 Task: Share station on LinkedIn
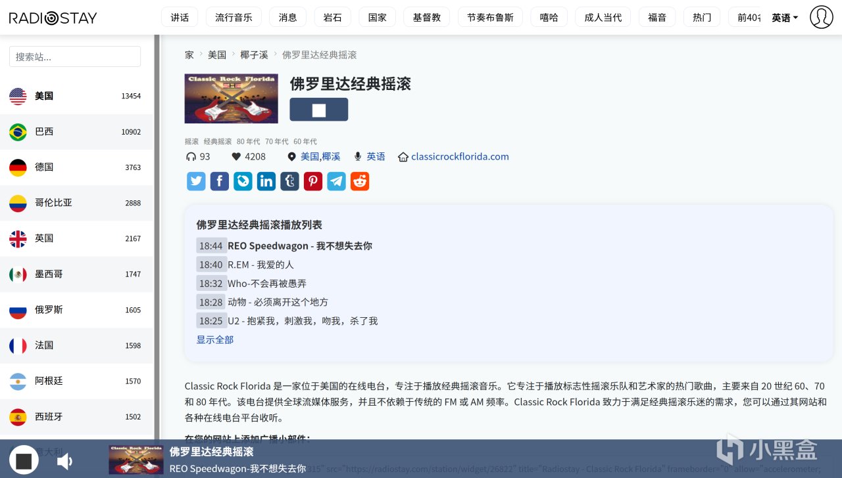266,181
